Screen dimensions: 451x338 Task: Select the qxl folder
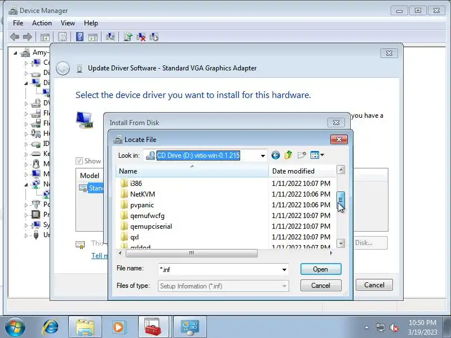pos(134,237)
